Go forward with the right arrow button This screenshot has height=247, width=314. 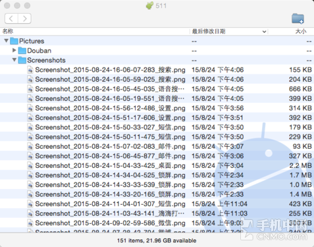pyautogui.click(x=24, y=18)
